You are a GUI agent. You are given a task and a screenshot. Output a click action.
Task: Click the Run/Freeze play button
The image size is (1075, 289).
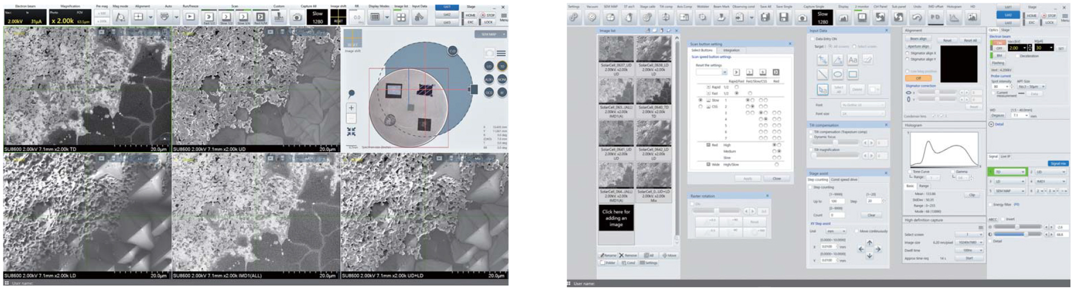click(190, 17)
